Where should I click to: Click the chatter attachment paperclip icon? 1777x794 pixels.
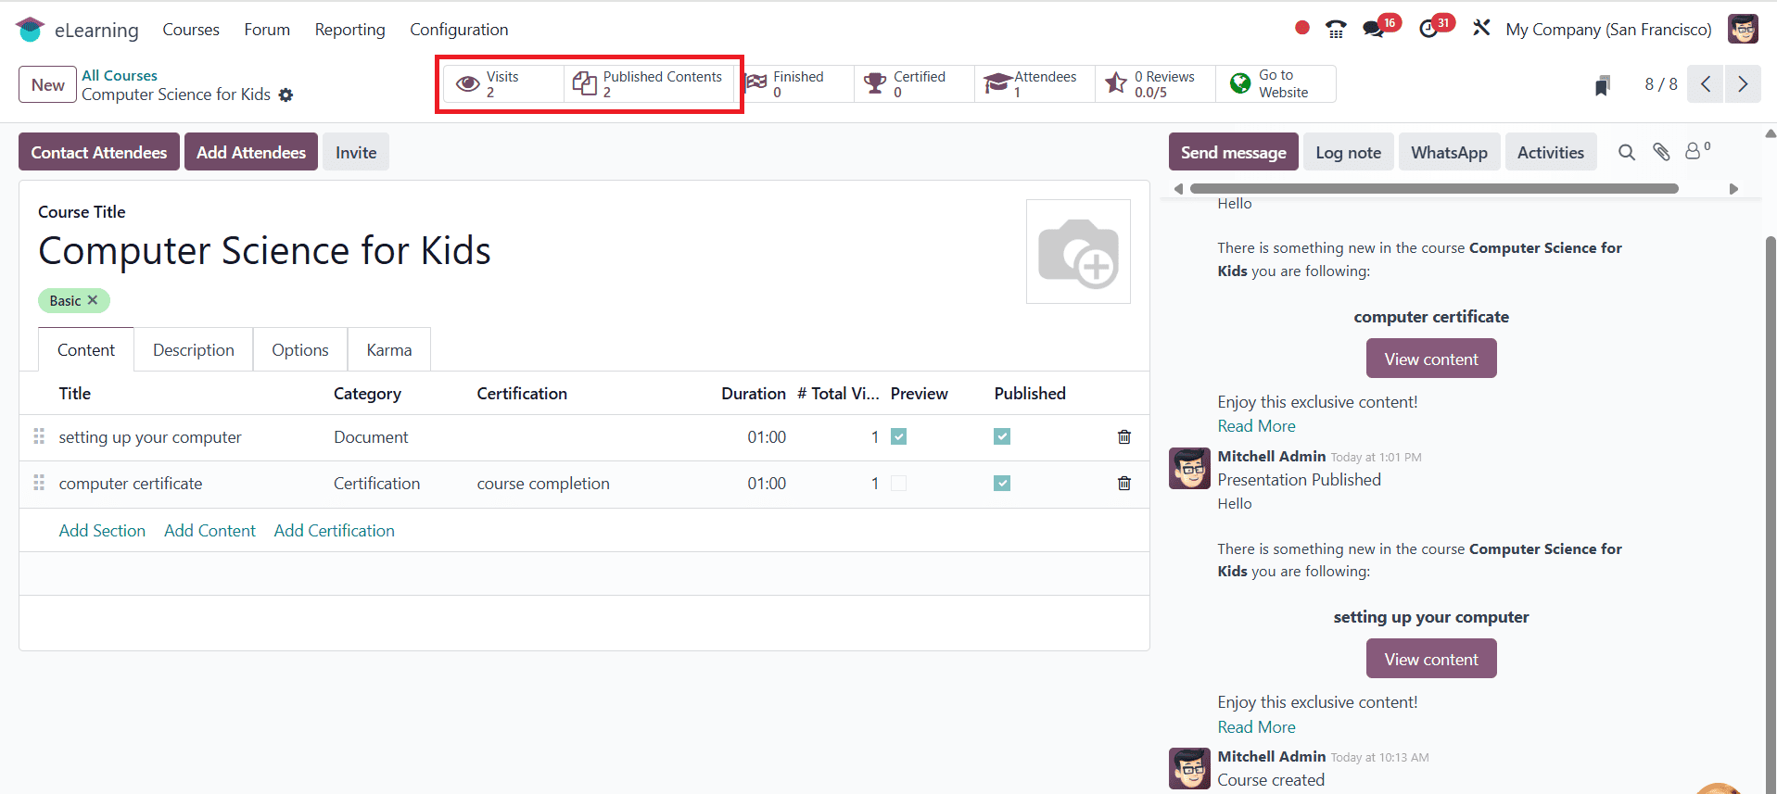(1661, 152)
